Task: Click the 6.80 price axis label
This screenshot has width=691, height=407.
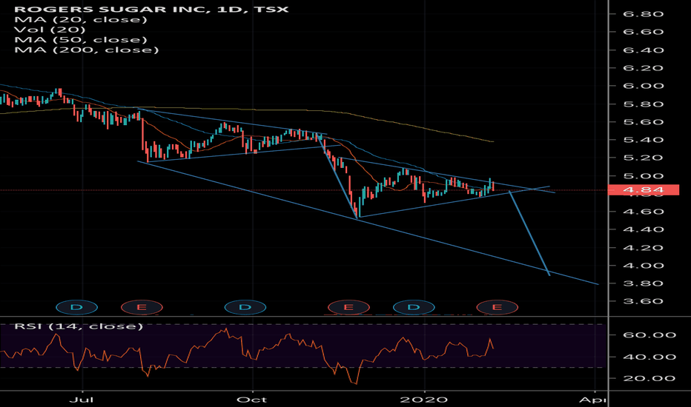Action: (643, 14)
